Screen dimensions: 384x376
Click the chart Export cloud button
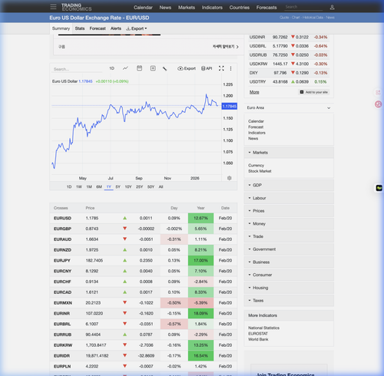click(x=187, y=68)
